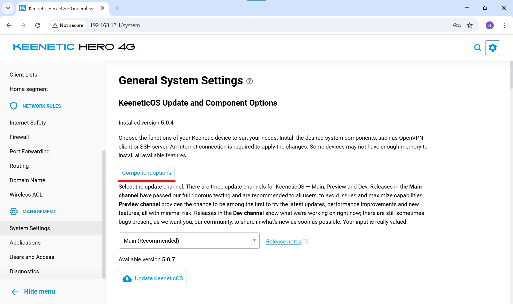
Task: Open the Firewall menu item
Action: coord(19,137)
